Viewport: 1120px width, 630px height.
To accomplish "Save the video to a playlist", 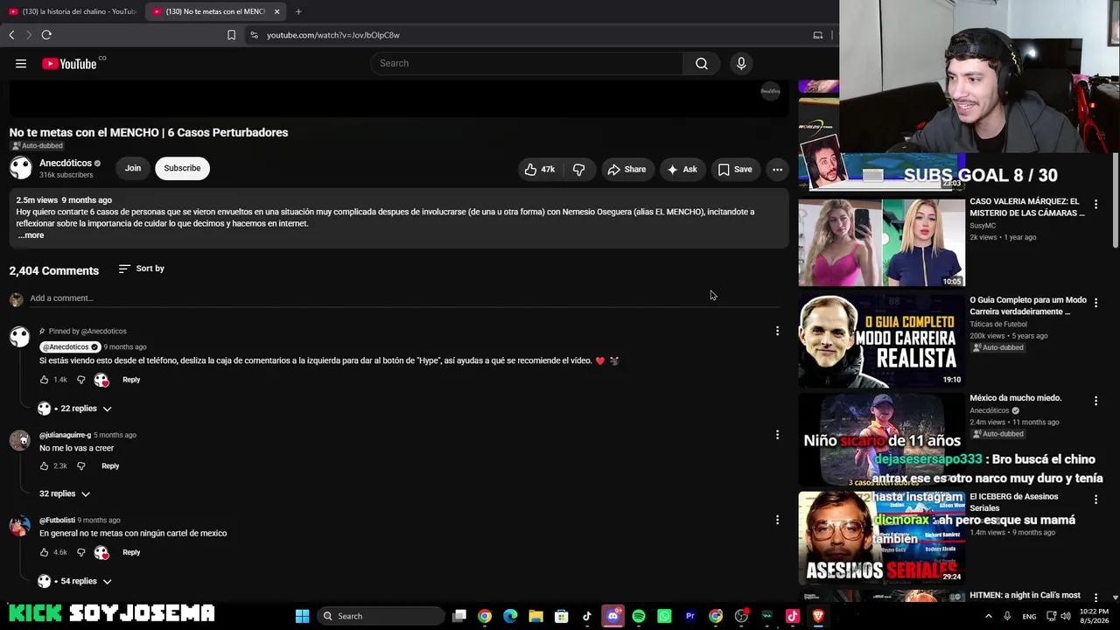I will pos(735,169).
